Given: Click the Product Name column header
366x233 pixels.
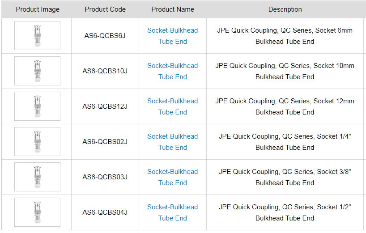Looking at the screenshot, I should 173,9.
